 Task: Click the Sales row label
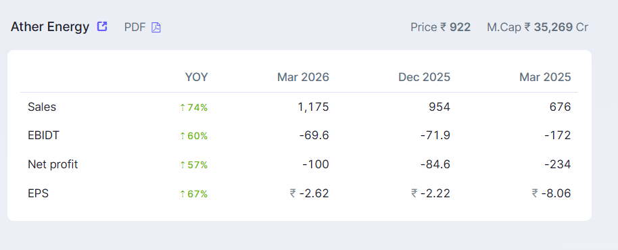click(x=42, y=107)
